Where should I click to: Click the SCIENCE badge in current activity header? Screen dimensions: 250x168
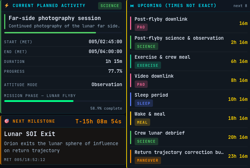tap(110, 6)
